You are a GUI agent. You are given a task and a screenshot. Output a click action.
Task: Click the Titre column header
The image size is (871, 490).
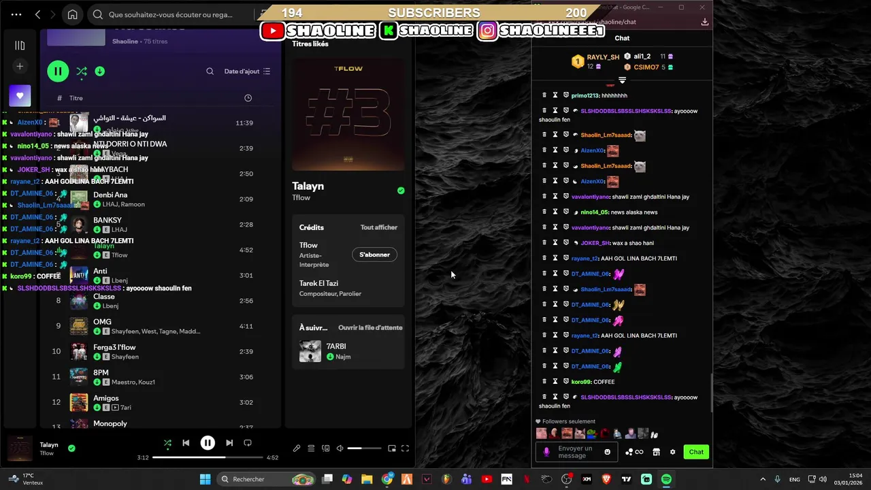tap(76, 98)
